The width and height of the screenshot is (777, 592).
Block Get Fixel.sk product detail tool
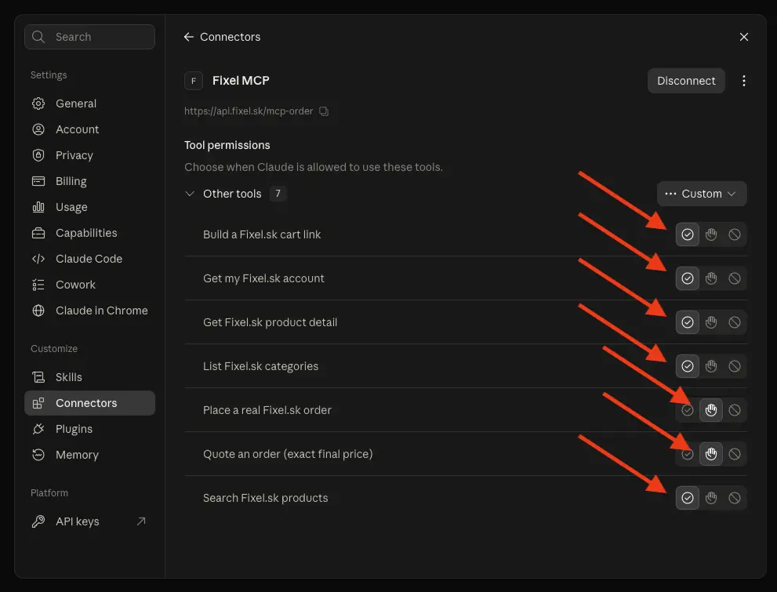735,322
